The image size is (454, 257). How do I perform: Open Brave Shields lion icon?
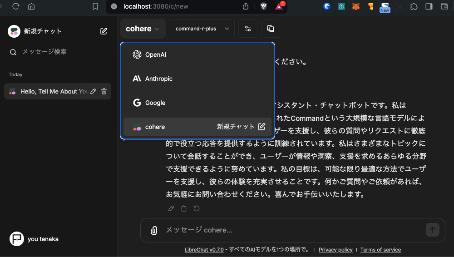point(263,6)
